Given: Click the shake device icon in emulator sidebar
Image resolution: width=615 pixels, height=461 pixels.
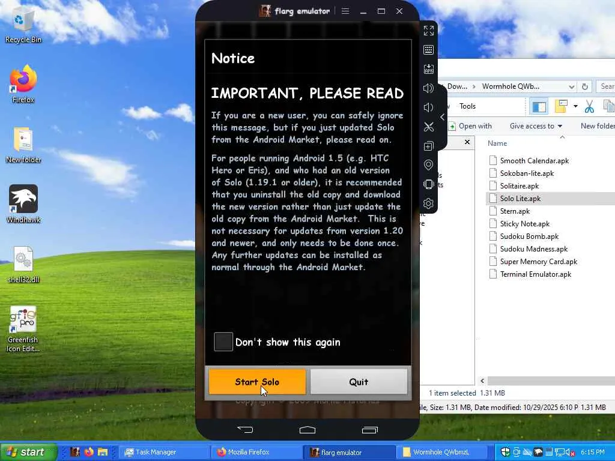Looking at the screenshot, I should click(x=428, y=184).
